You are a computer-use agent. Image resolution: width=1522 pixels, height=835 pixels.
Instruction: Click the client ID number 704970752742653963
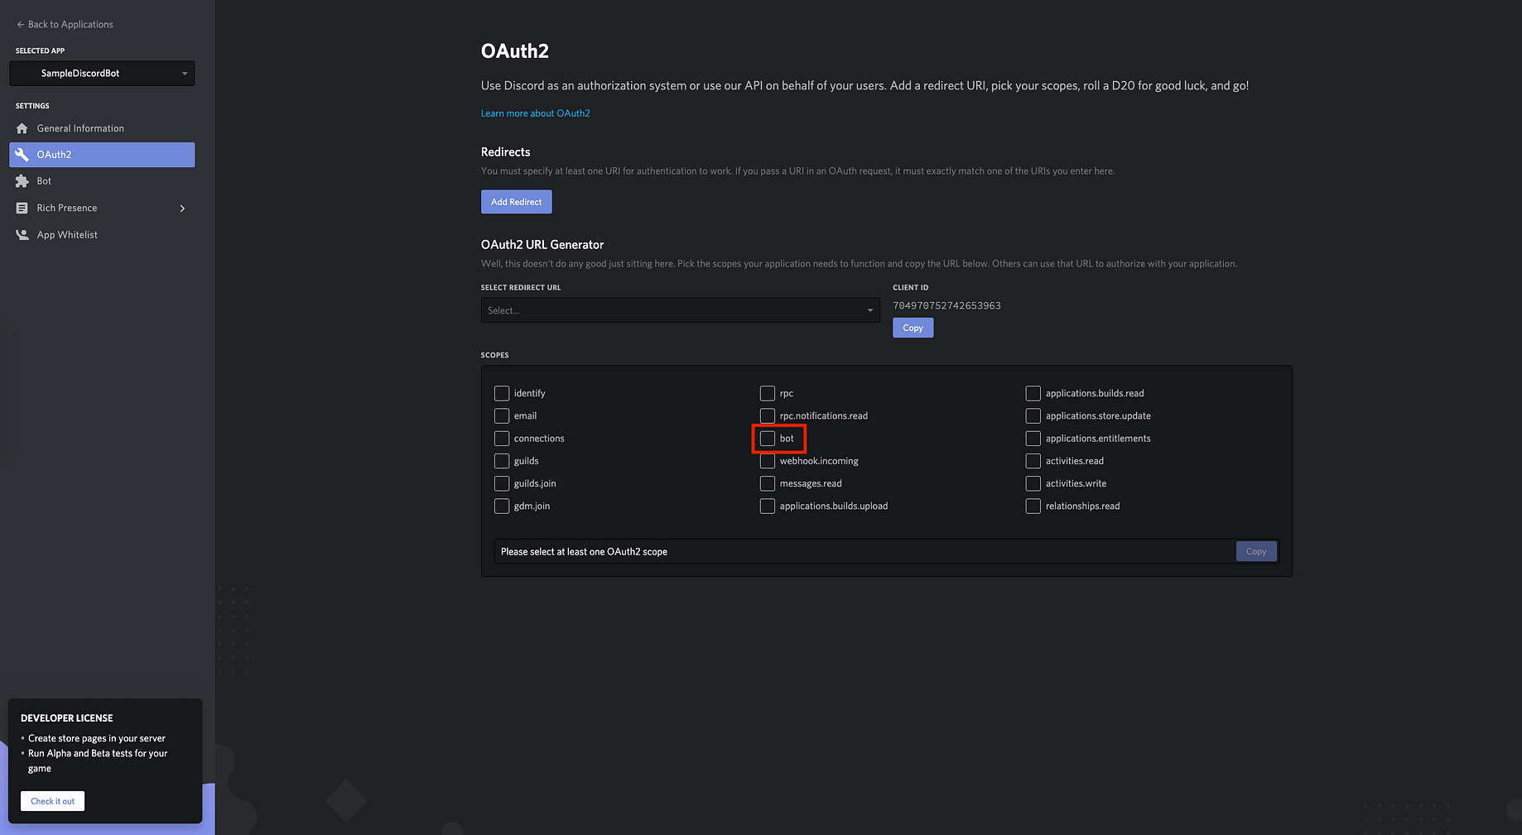click(x=946, y=305)
